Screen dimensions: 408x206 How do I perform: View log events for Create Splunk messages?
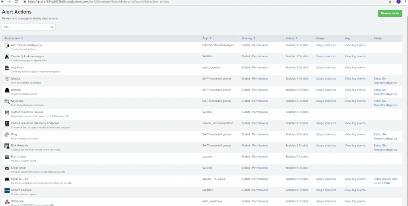click(x=355, y=56)
